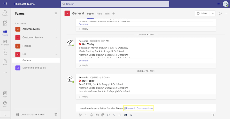
Task: Open More options for General channel
Action: point(226,13)
